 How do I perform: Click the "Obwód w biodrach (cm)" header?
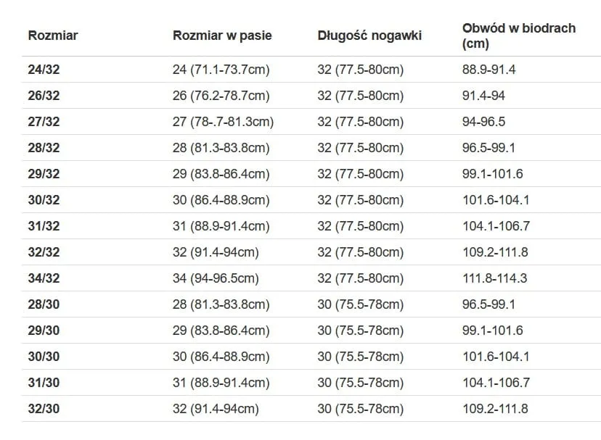pyautogui.click(x=519, y=36)
